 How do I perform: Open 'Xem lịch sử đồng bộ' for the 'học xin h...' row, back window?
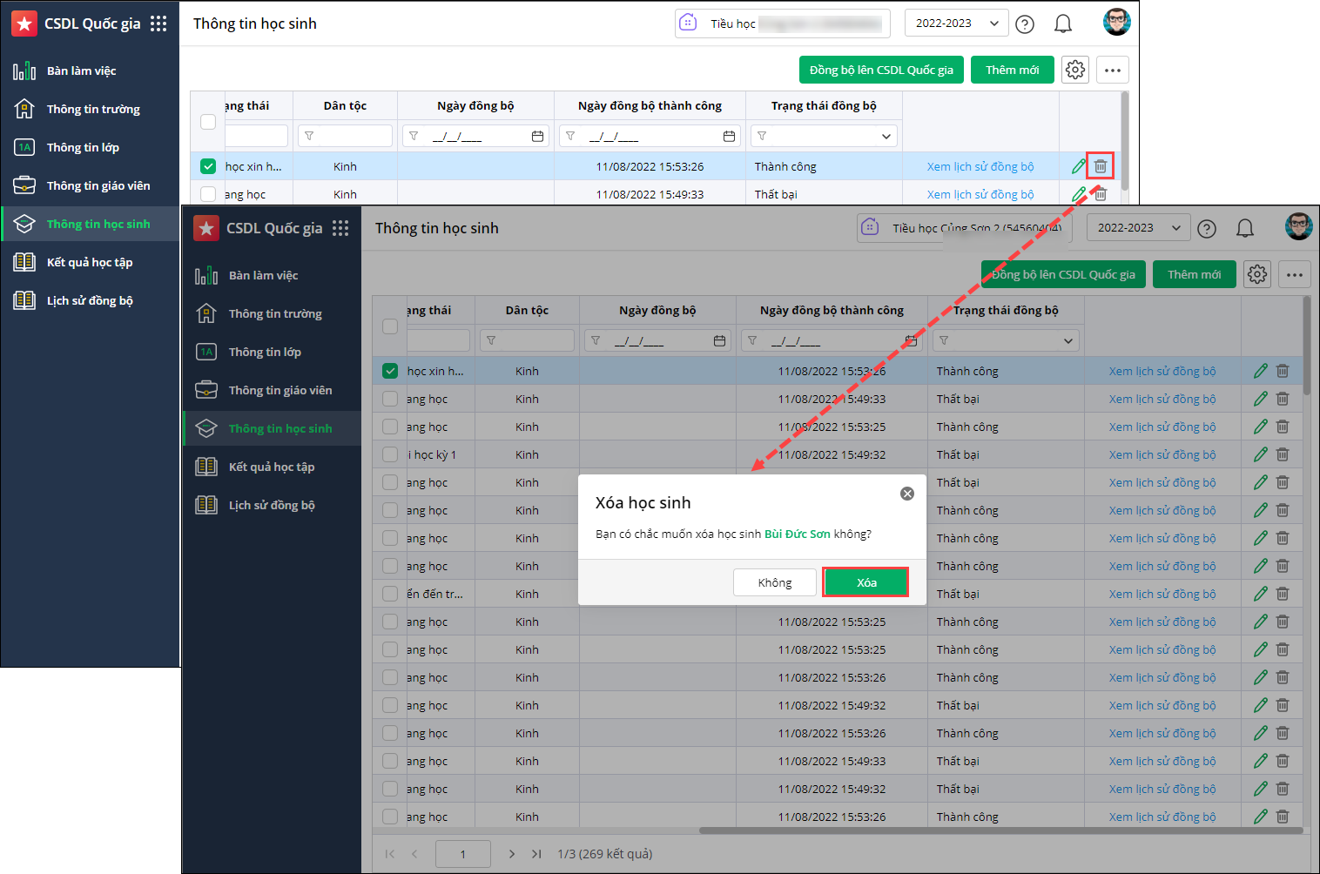pyautogui.click(x=980, y=166)
